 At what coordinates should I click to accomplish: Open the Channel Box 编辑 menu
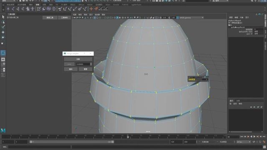pyautogui.click(x=236, y=17)
